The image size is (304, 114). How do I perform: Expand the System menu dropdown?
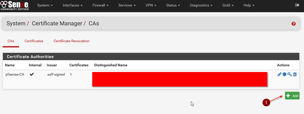(x=45, y=5)
